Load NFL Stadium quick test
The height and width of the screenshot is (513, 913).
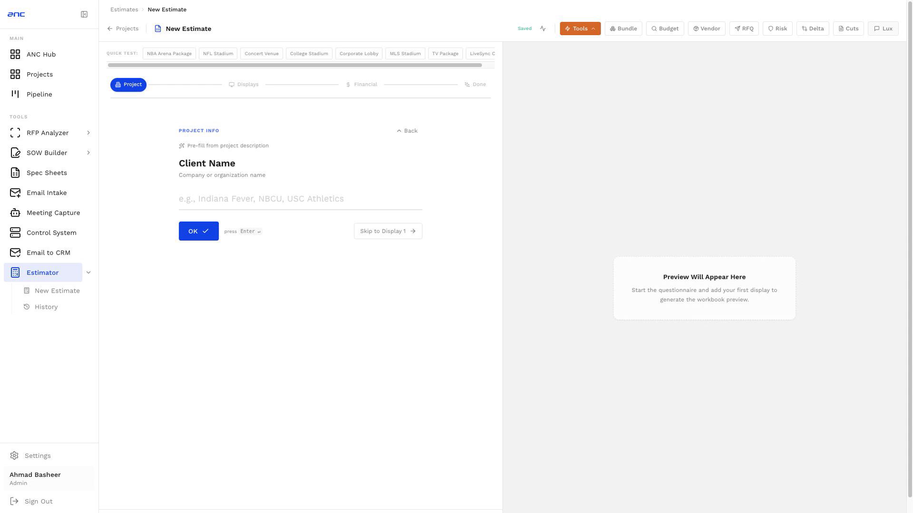(218, 54)
